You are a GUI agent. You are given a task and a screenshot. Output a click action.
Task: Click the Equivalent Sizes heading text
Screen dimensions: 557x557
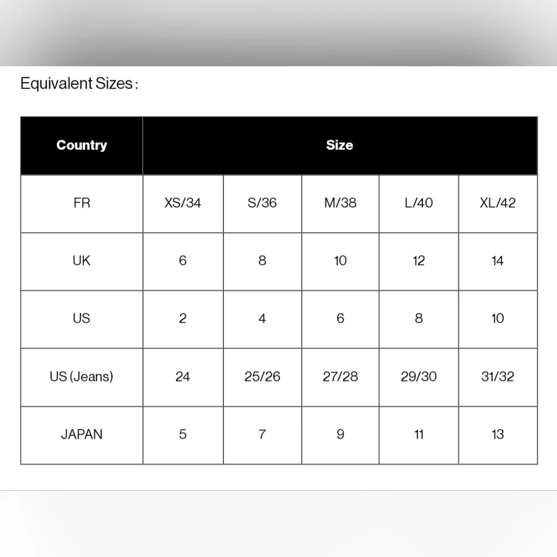click(x=79, y=84)
